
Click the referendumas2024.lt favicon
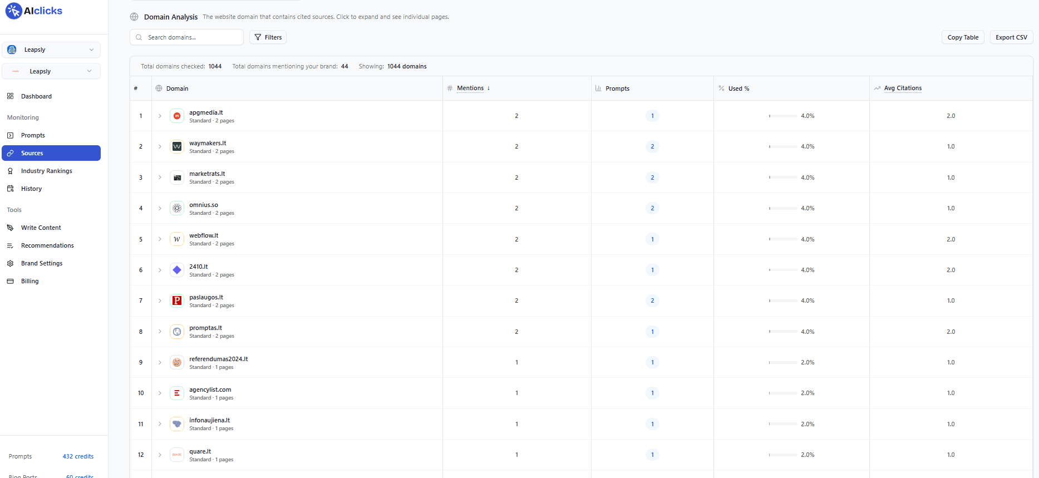coord(177,362)
